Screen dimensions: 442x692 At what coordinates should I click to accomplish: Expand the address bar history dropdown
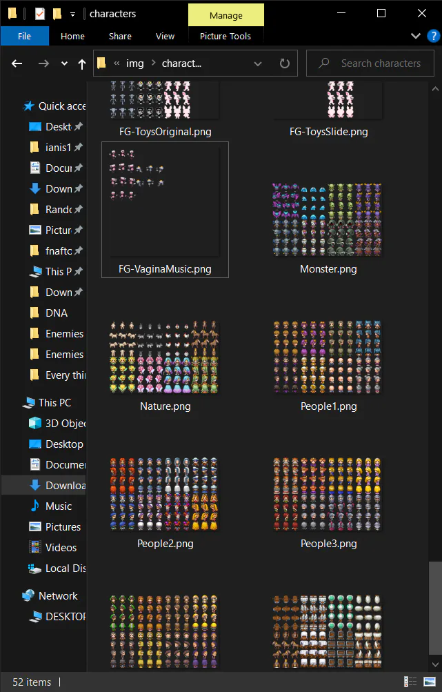click(258, 64)
